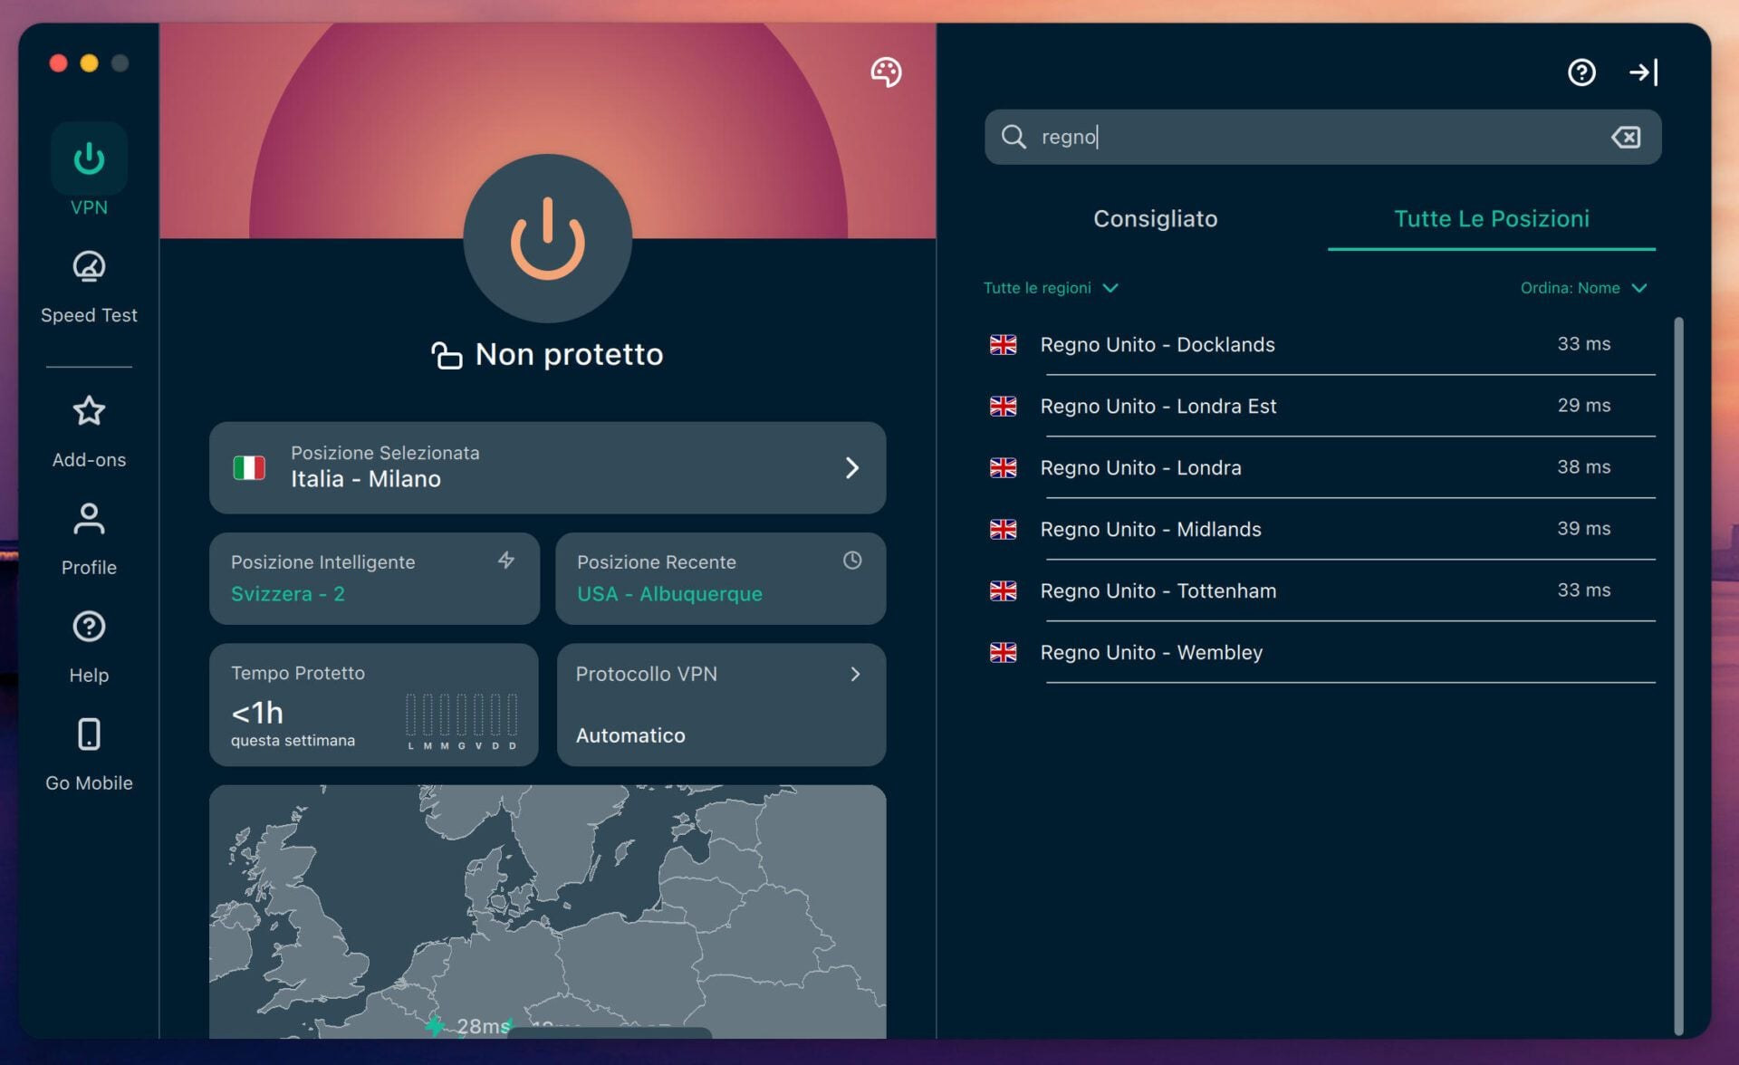Open the Ordina: Nome sort dropdown

pyautogui.click(x=1583, y=288)
